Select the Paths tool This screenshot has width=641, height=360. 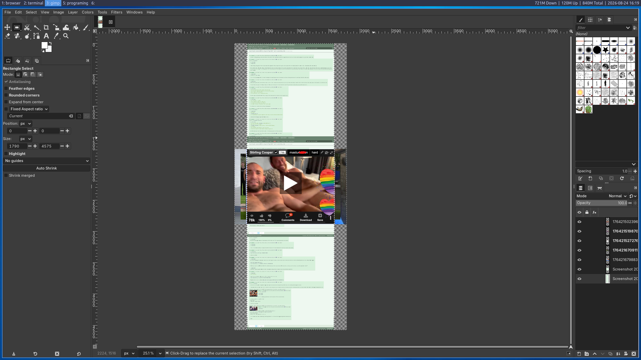click(37, 36)
